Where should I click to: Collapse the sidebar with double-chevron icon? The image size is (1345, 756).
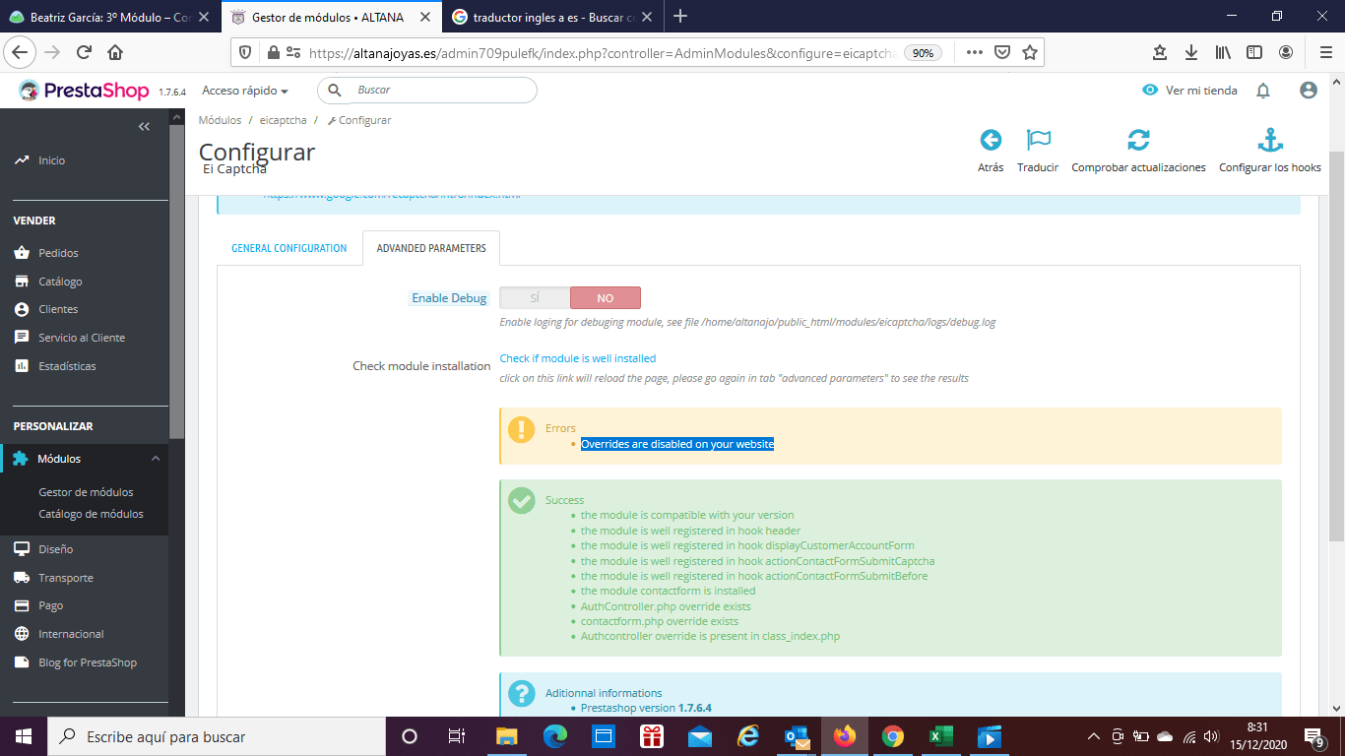pos(144,127)
